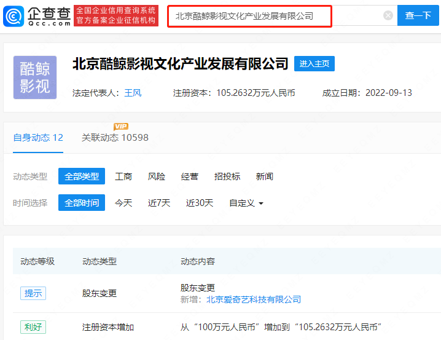This screenshot has height=340, width=441.
Task: Click the capital increase description text
Action: pyautogui.click(x=281, y=327)
